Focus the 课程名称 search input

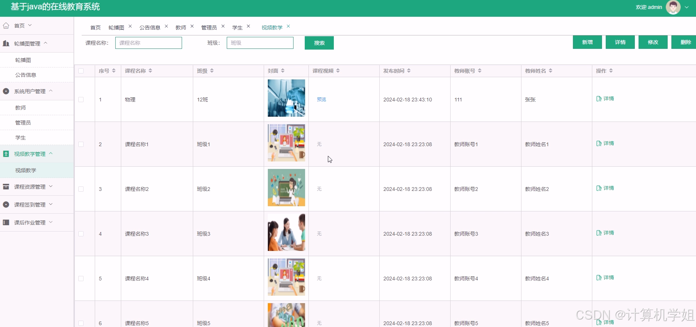148,43
